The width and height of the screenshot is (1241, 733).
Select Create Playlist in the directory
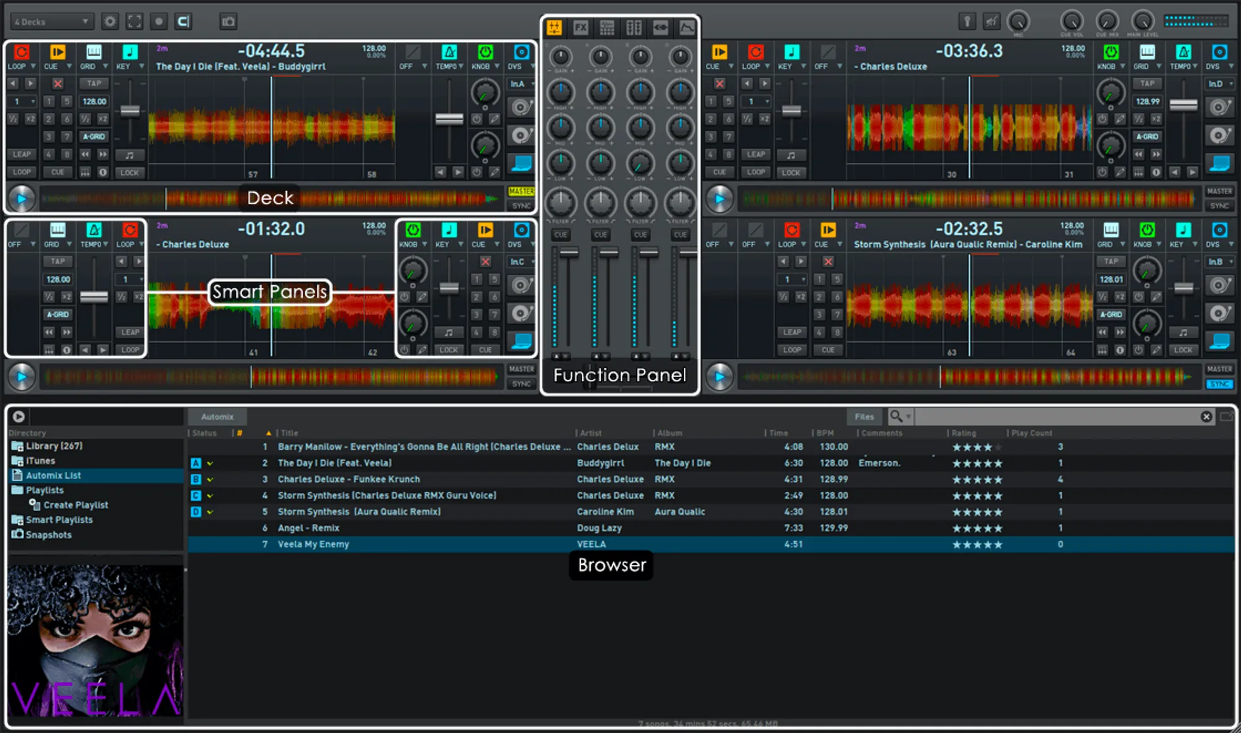click(x=76, y=505)
